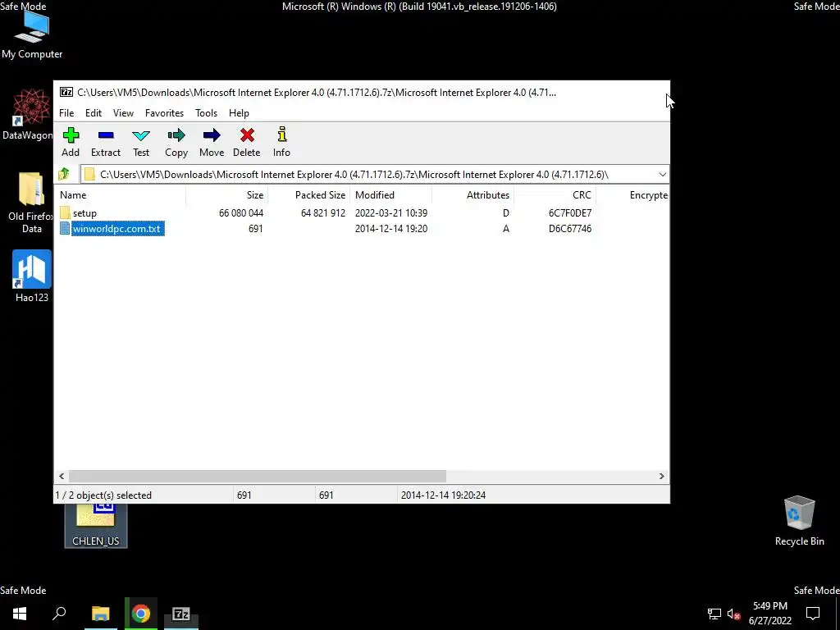Screen dimensions: 840x630
Task: Click the 691 size cell of winworldpc.com.txt
Action: pos(256,229)
